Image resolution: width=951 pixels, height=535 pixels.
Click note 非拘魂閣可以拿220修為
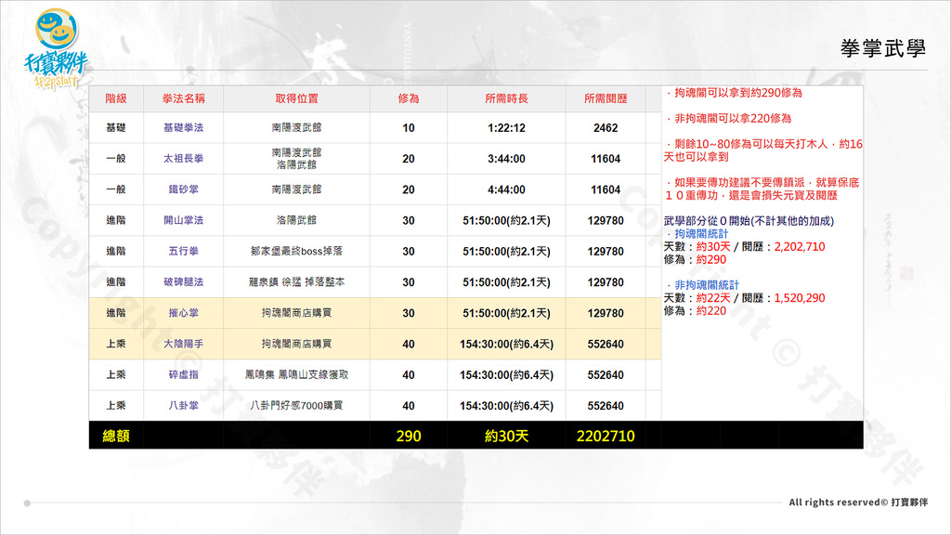point(728,118)
